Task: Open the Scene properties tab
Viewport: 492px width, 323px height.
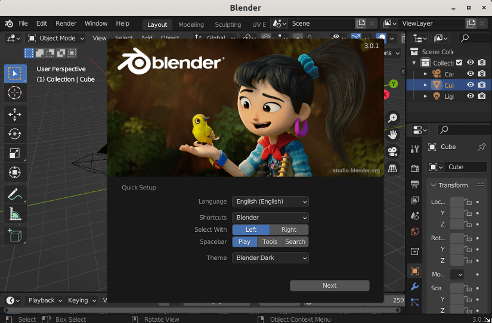Action: point(415,216)
